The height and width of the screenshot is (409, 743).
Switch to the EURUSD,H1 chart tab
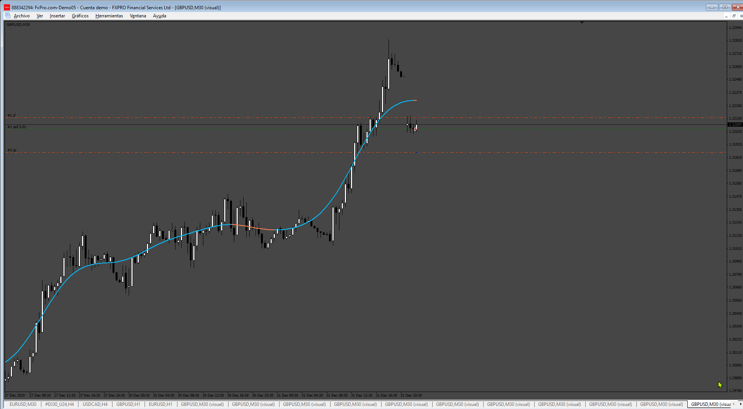[160, 404]
